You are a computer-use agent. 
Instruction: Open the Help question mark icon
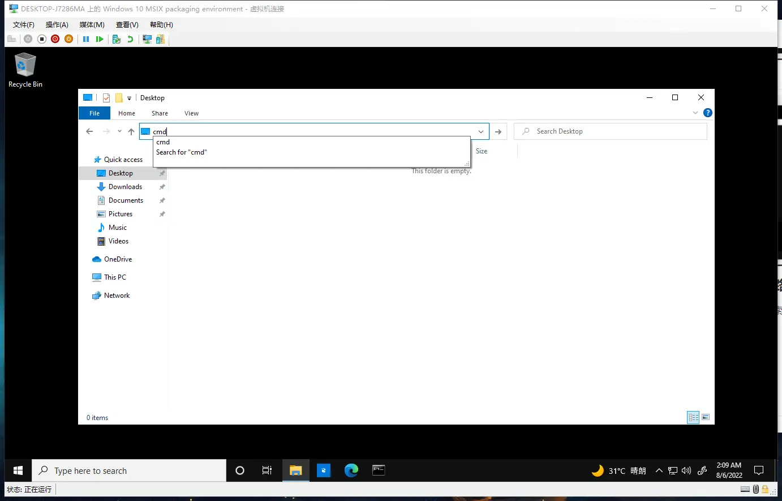coord(707,113)
